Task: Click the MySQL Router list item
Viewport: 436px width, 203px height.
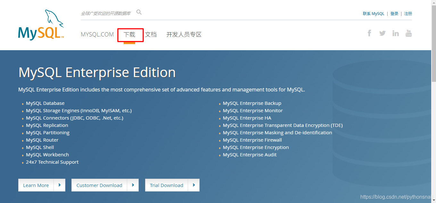Action: pyautogui.click(x=42, y=140)
